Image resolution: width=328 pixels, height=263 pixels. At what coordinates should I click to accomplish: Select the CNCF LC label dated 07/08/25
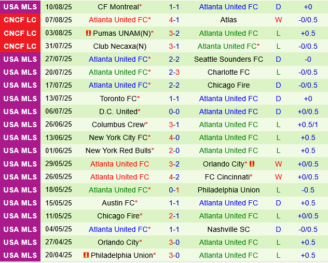tap(20, 20)
